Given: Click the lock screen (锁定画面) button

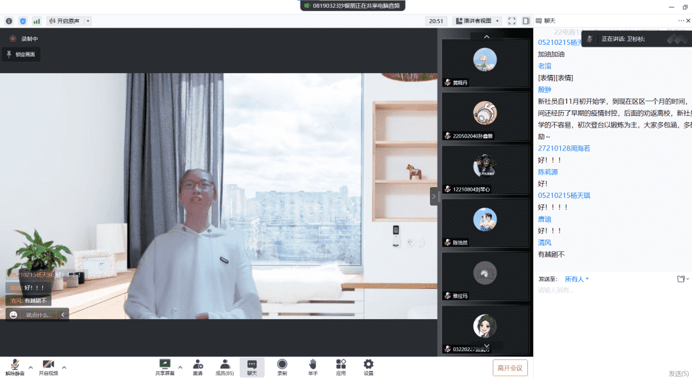Looking at the screenshot, I should [x=21, y=54].
